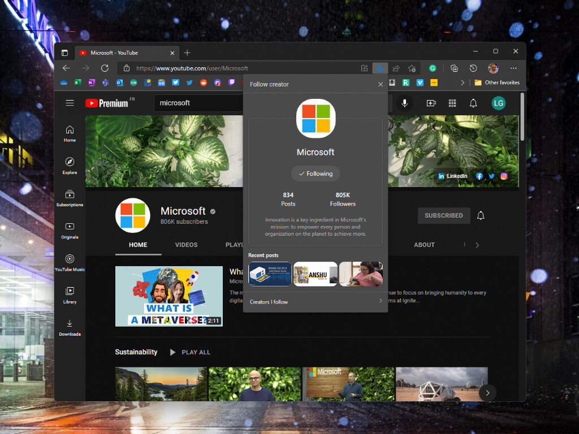Refresh the page with reload button
Image resolution: width=579 pixels, height=434 pixels.
tap(105, 68)
